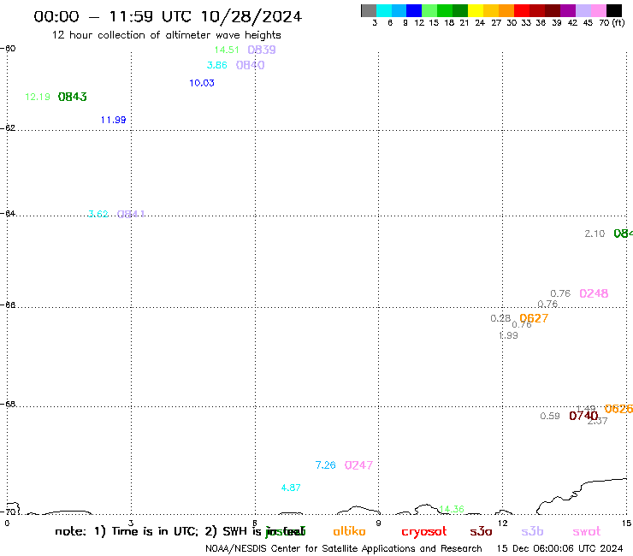Select the timestamp '15 Dec 06:00:06 UTC 2024'
This screenshot has width=633, height=556.
click(559, 548)
